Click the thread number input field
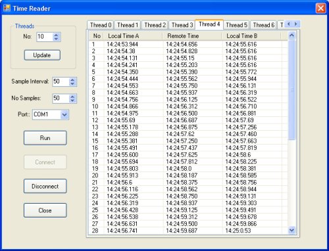The image size is (329, 251). click(x=45, y=37)
